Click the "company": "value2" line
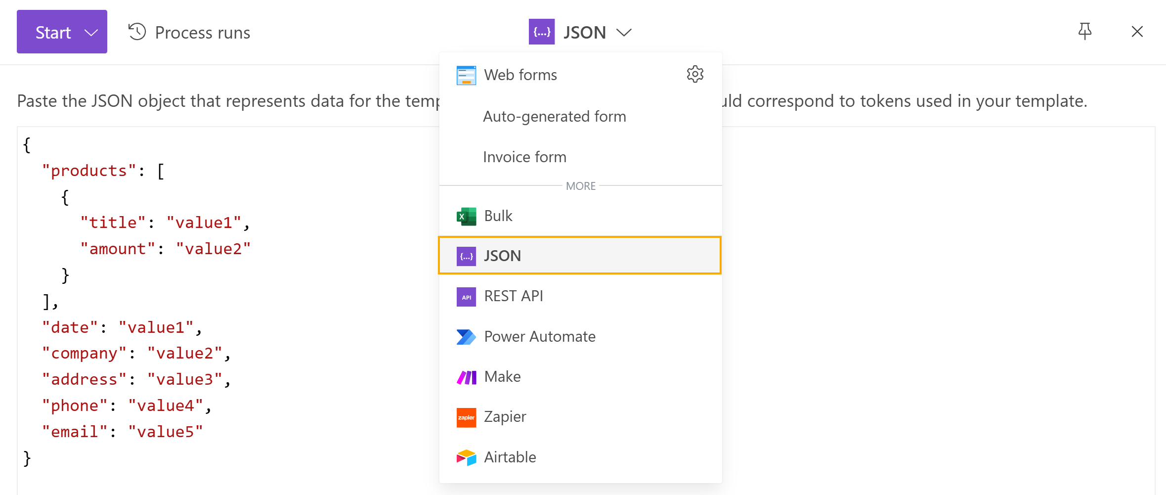Image resolution: width=1166 pixels, height=495 pixels. (136, 354)
